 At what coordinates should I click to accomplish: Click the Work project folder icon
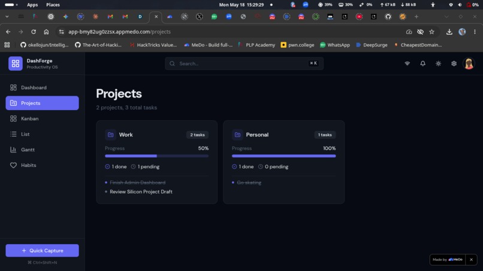pos(111,135)
